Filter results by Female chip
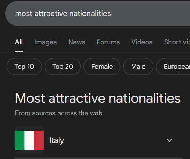Image resolution: width=190 pixels, height=159 pixels. click(x=102, y=67)
